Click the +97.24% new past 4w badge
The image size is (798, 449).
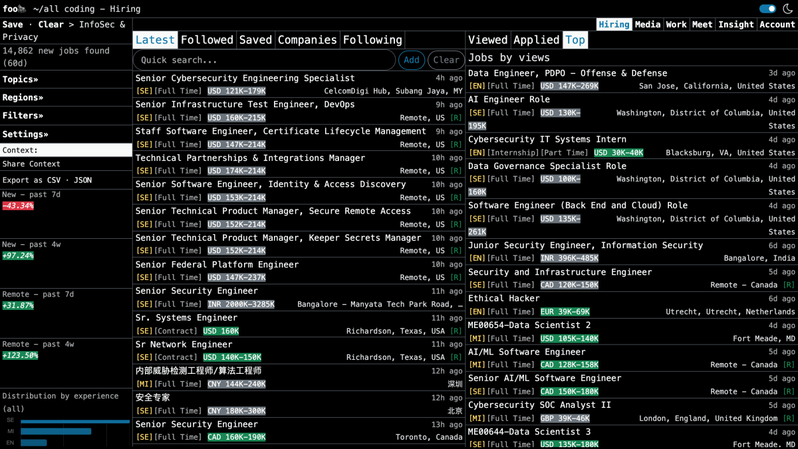18,256
